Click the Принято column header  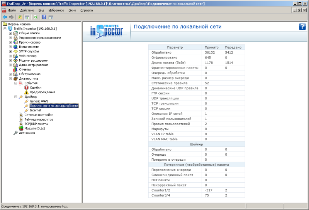pyautogui.click(x=212, y=47)
